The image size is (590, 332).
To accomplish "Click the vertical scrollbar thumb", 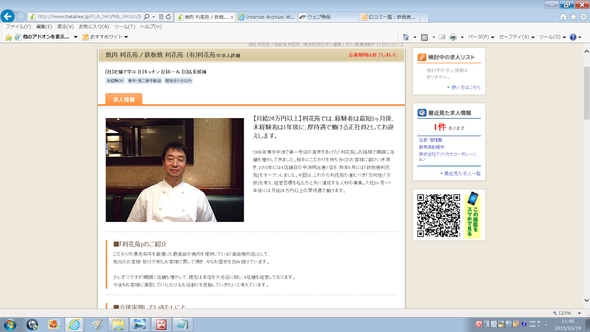I will (587, 93).
